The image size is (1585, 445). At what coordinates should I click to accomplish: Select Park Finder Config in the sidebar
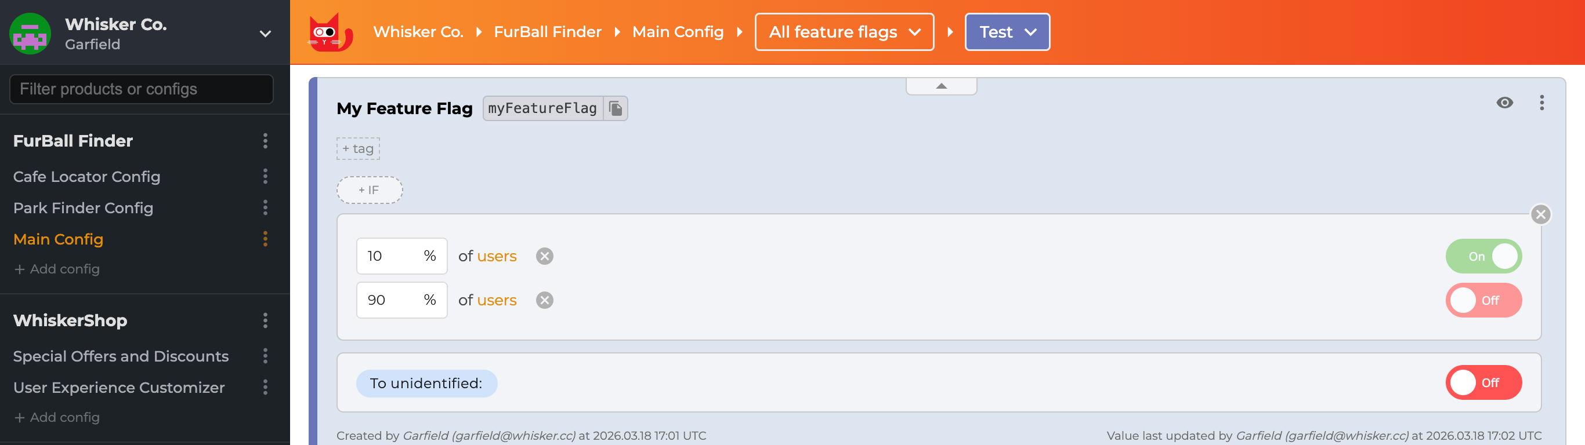pyautogui.click(x=83, y=208)
